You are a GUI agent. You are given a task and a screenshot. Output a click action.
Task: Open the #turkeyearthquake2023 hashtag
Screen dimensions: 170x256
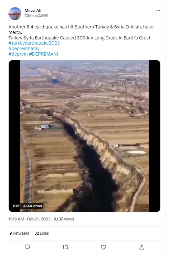[34, 43]
